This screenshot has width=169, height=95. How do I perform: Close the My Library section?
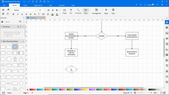(x=23, y=27)
